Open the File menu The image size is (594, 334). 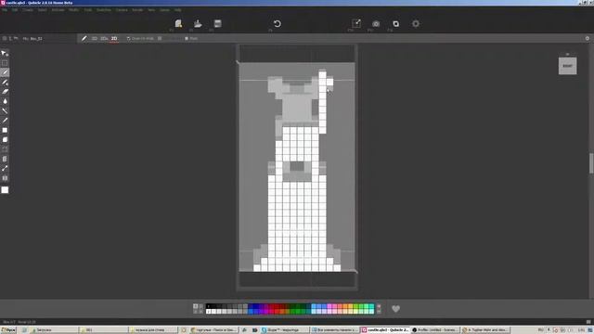(x=5, y=10)
